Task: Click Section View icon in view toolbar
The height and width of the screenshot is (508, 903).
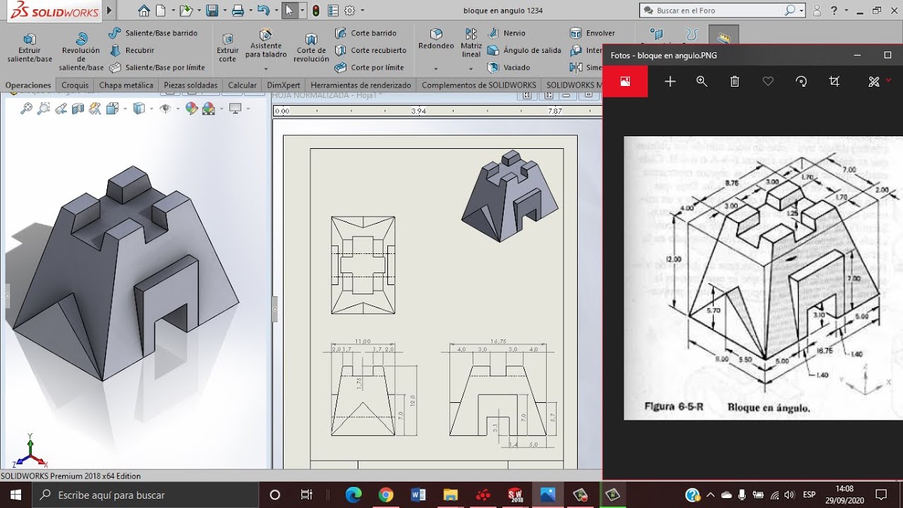Action: 78,109
